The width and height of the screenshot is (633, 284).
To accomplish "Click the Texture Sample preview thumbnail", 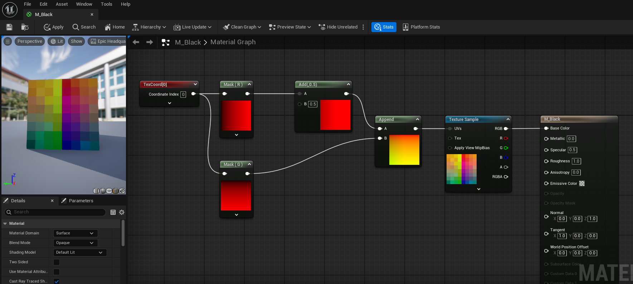I will 462,169.
